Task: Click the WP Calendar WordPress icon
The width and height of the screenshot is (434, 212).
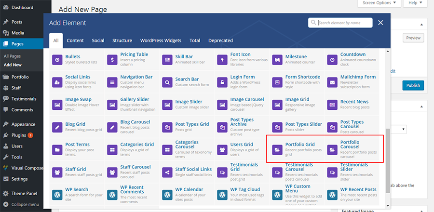Action: (167, 195)
